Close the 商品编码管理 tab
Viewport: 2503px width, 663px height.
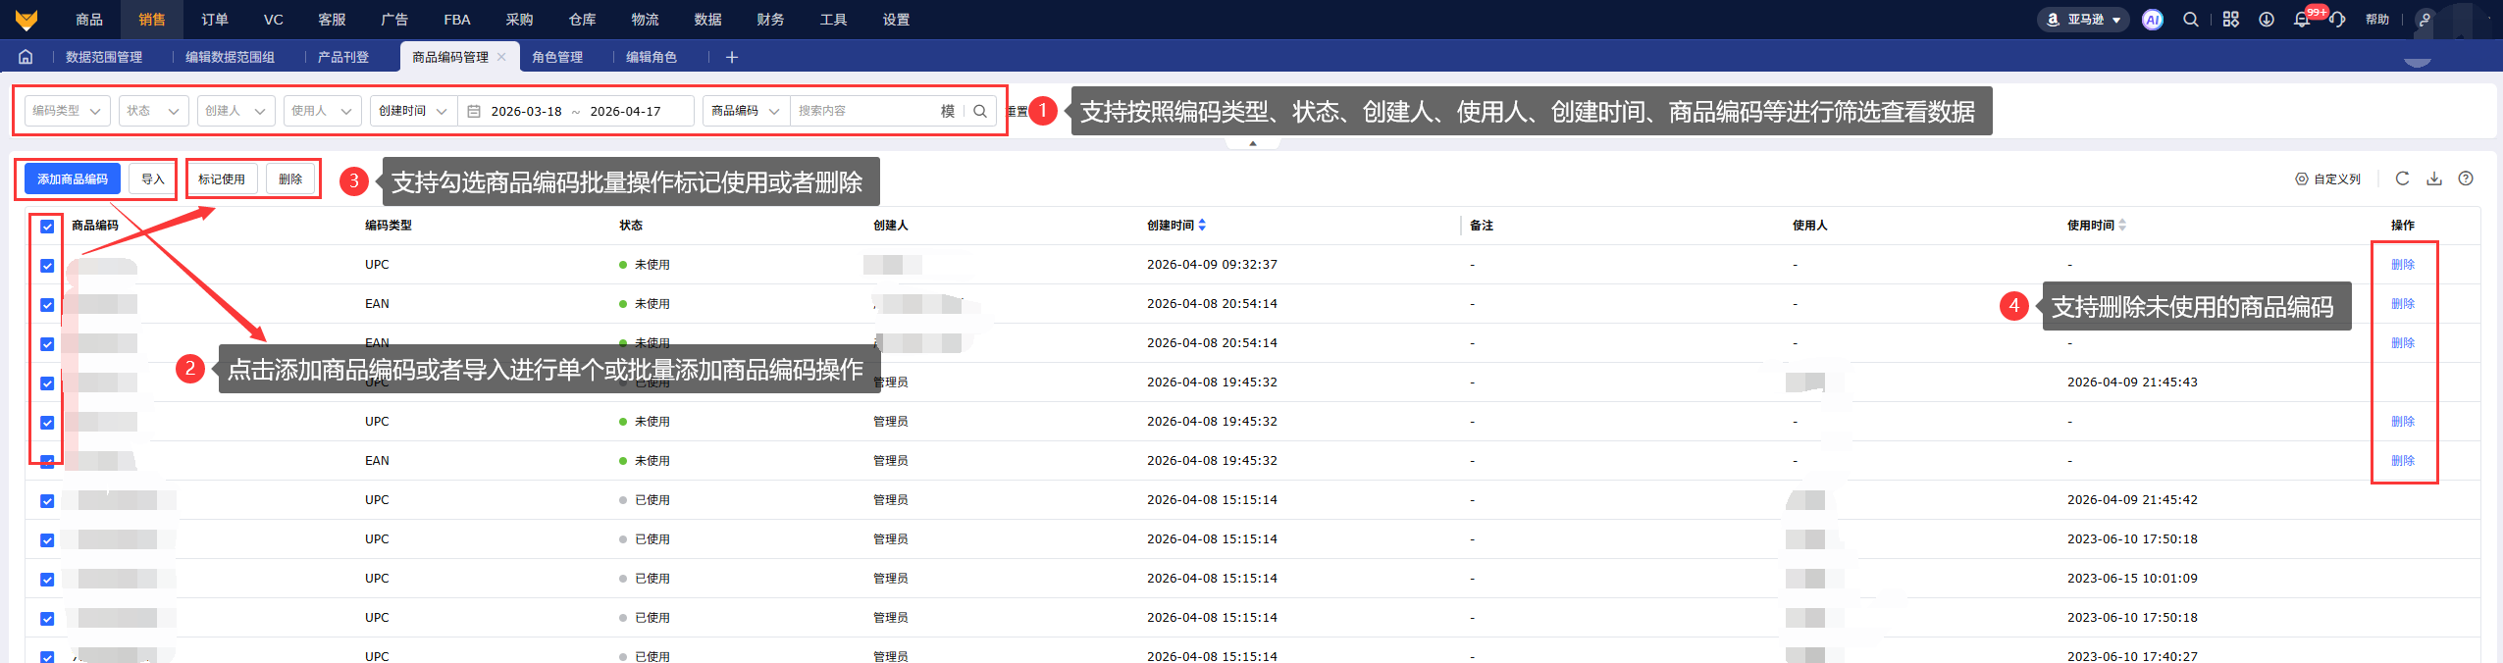pos(501,57)
